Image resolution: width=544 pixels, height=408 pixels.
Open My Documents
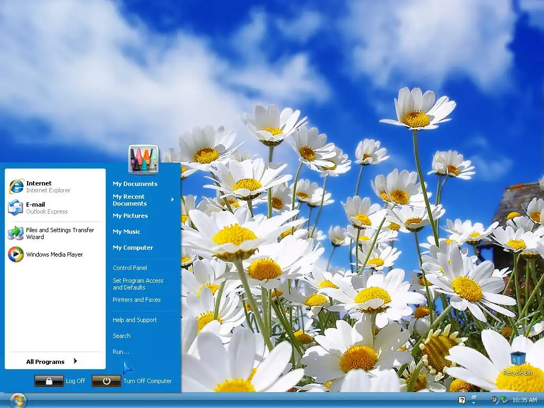click(x=135, y=184)
